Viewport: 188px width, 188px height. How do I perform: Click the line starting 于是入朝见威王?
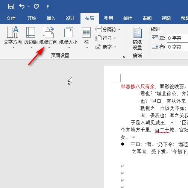point(159,123)
